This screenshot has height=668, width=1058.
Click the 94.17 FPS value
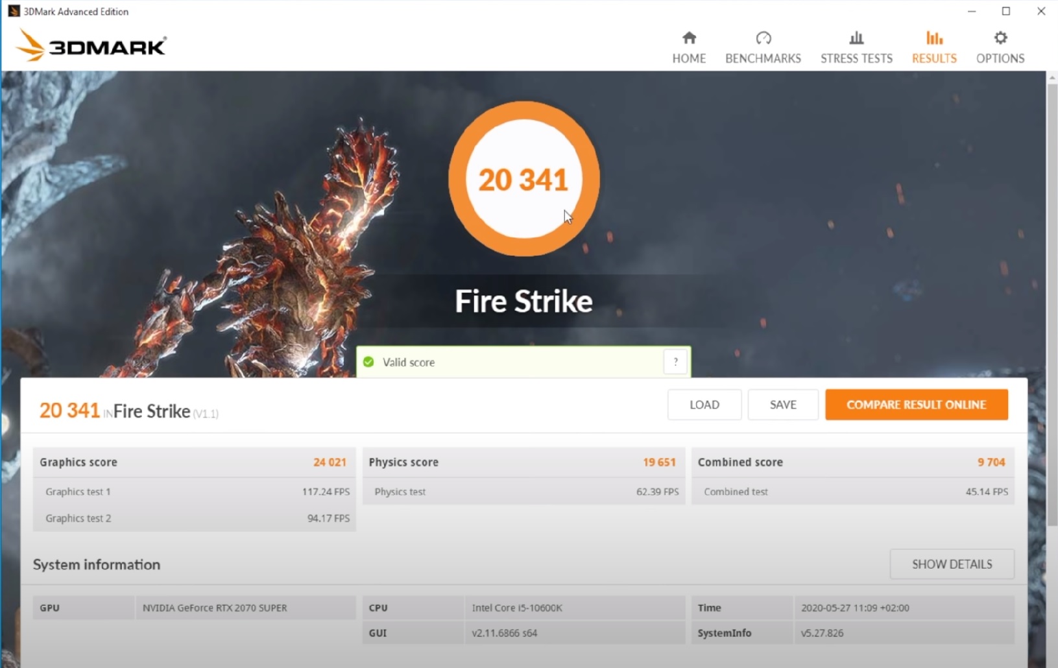328,518
